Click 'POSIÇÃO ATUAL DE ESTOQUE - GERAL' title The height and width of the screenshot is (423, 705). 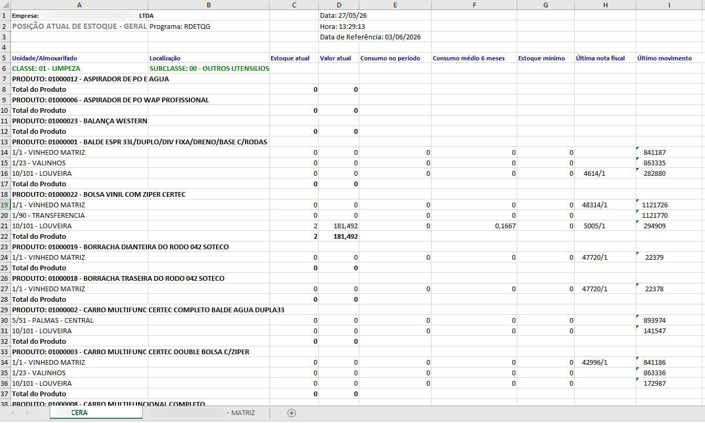[x=79, y=26]
